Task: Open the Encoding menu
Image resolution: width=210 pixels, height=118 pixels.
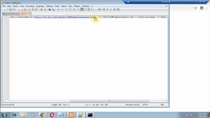Action: pos(30,6)
